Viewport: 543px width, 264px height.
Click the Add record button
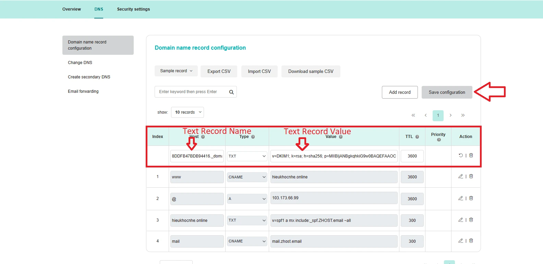point(400,92)
